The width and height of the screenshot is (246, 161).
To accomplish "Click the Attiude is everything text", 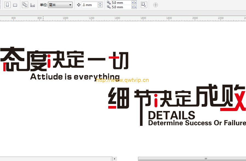I will coord(75,77).
